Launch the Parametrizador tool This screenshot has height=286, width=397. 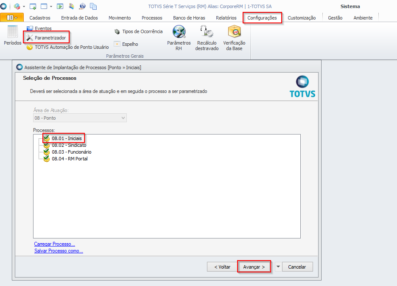(46, 38)
